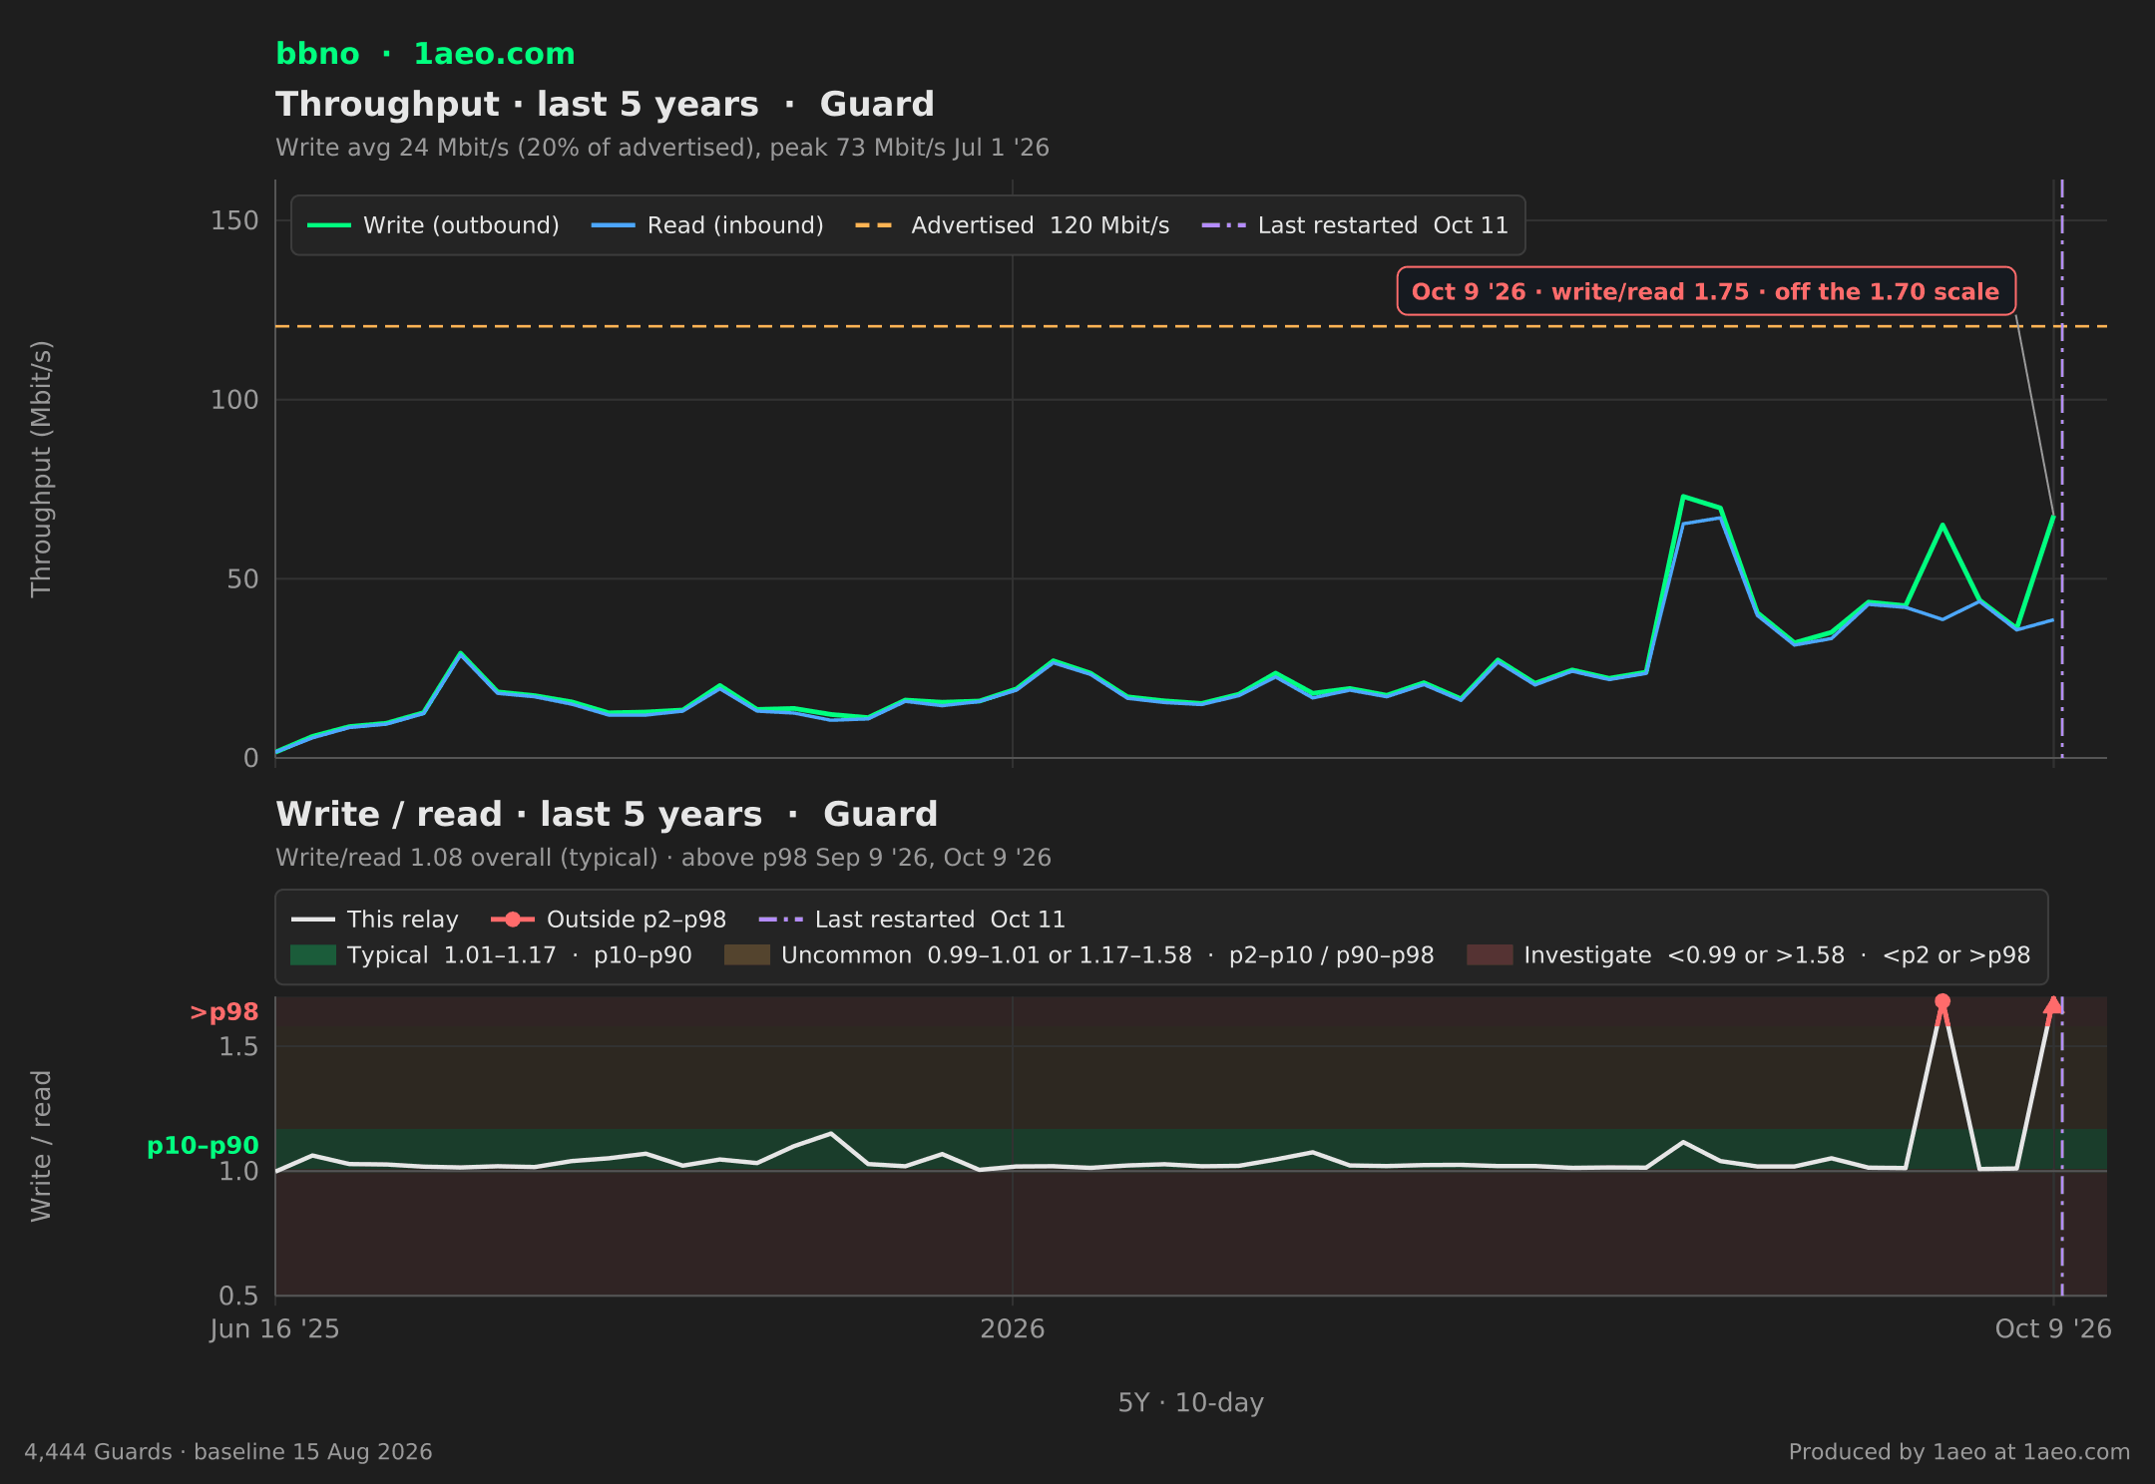2155x1484 pixels.
Task: Click the reddish Investigate color swatch
Action: pos(1490,955)
